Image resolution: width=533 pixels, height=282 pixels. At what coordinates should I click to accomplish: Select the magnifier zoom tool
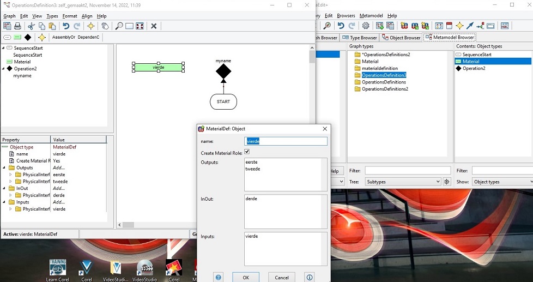(119, 26)
